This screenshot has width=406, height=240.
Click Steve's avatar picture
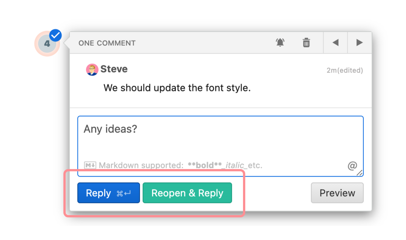click(x=92, y=69)
